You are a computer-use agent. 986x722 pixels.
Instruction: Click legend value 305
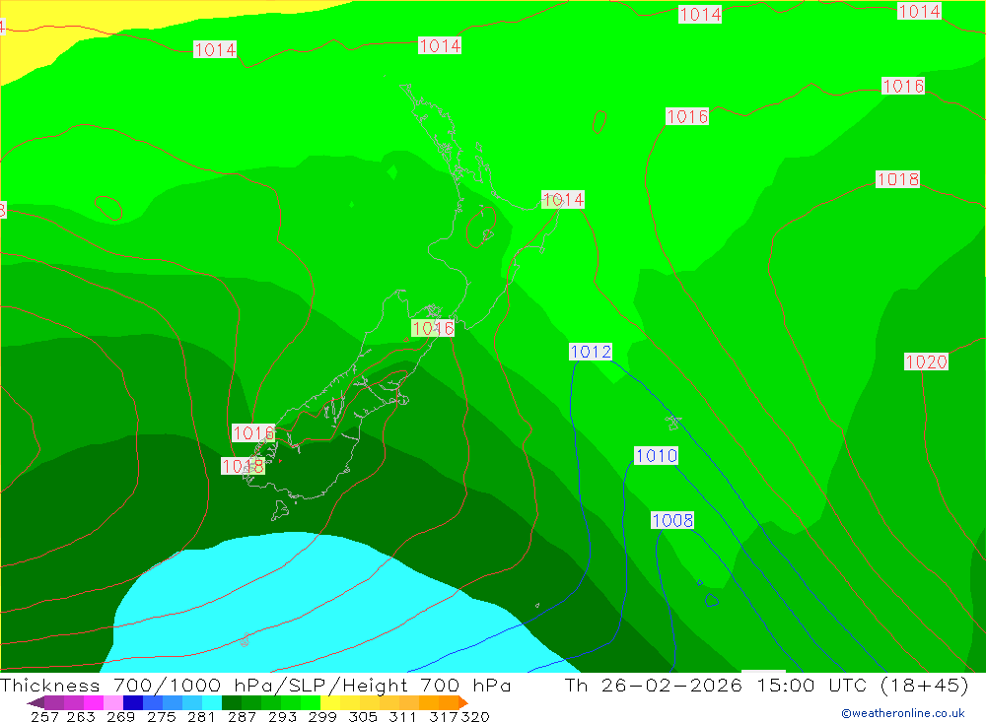point(362,716)
